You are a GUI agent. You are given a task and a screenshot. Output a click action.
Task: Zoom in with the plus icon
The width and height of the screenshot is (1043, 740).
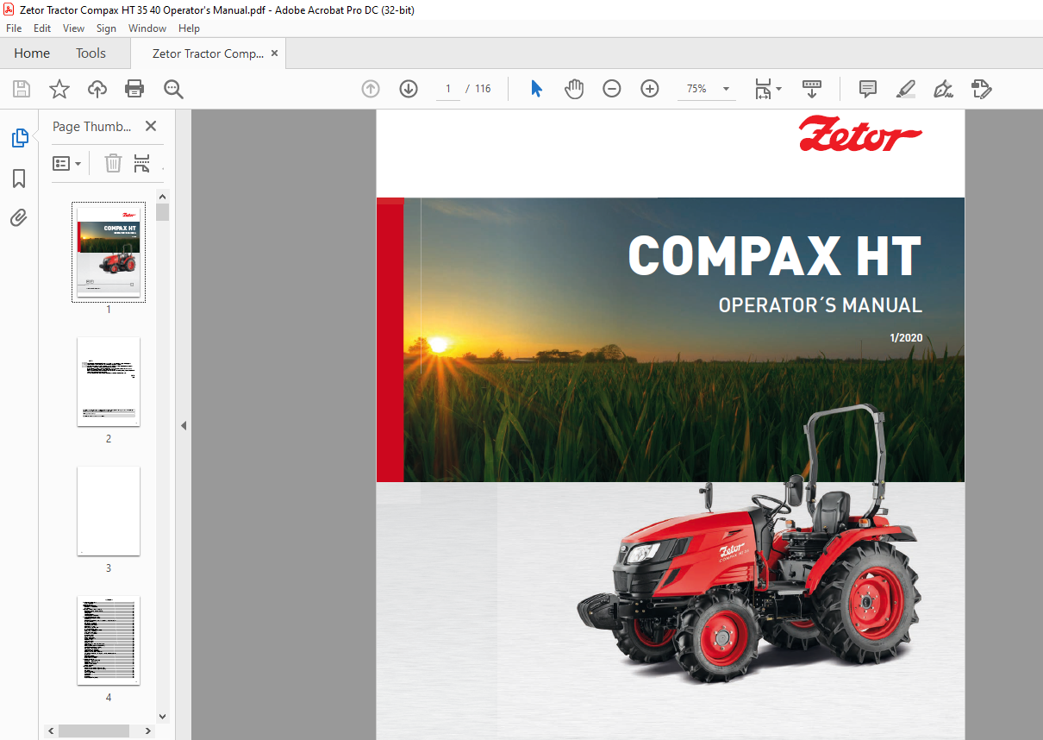[x=650, y=89]
